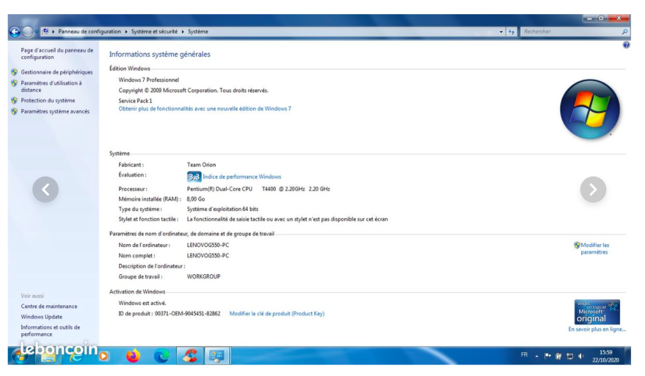Open Protection du système

(48, 100)
